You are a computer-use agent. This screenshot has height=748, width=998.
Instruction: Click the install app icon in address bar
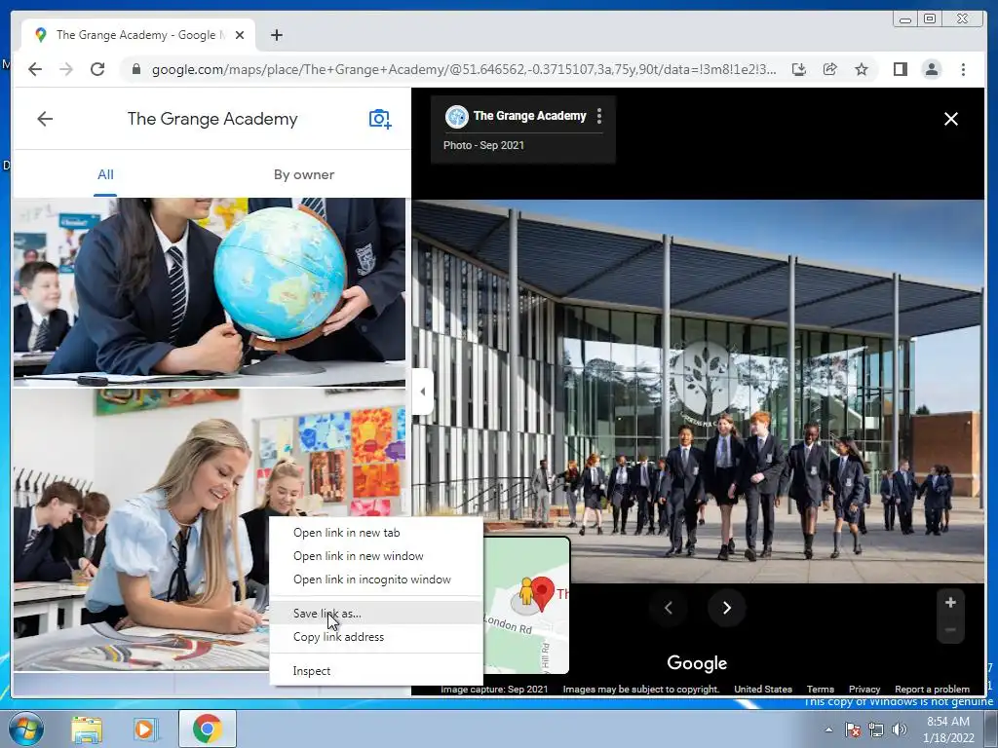(799, 69)
